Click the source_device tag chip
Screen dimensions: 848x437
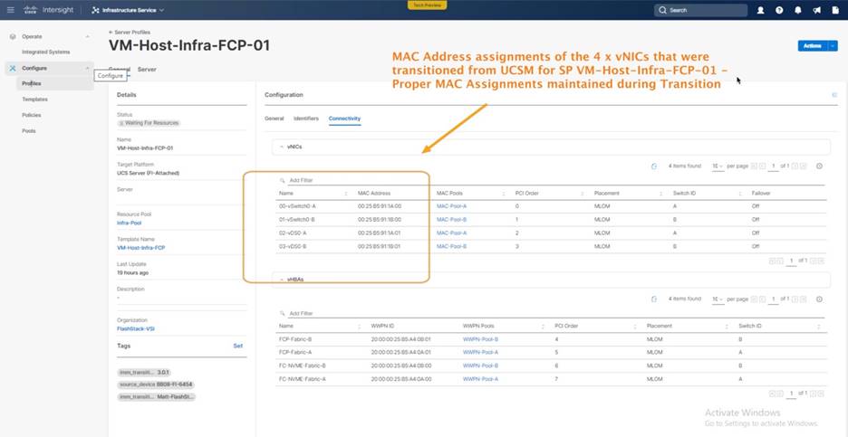click(x=156, y=385)
